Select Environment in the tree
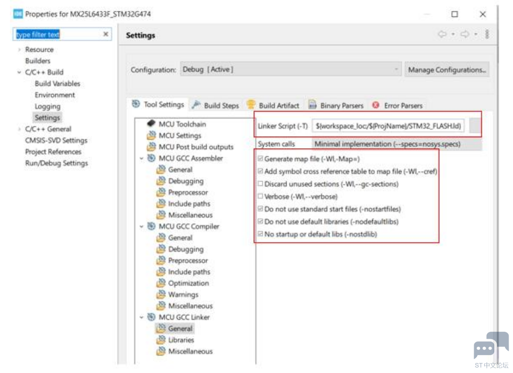Viewport: 513px width, 373px height. [x=55, y=95]
